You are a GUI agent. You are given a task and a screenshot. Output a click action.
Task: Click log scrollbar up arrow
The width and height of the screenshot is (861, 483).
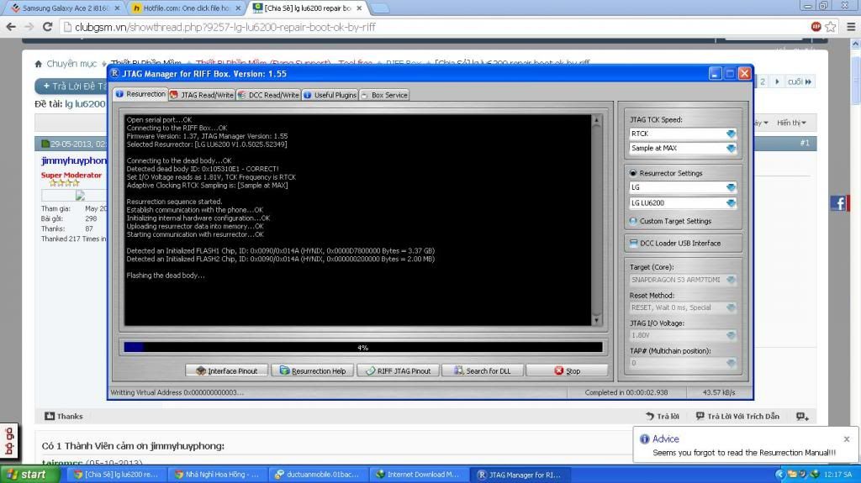(x=596, y=119)
